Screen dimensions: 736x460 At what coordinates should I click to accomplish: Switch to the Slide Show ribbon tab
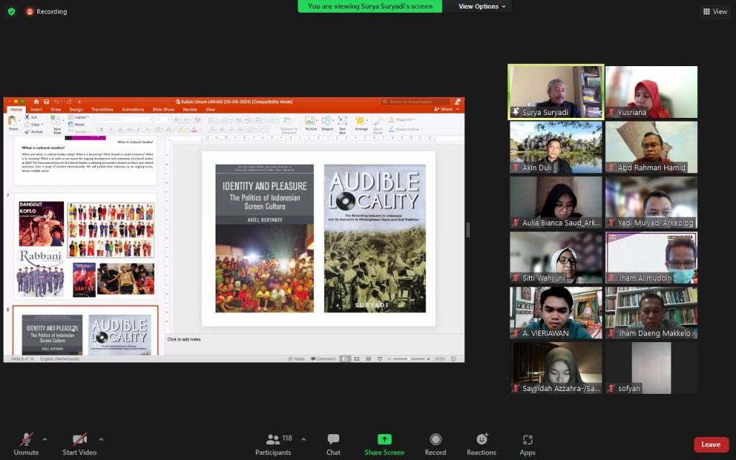click(x=164, y=109)
